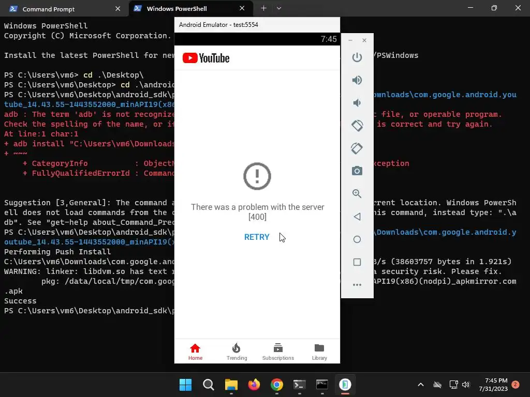Image resolution: width=530 pixels, height=397 pixels.
Task: Click the 'Success' output line in PowerShell
Action: point(20,301)
